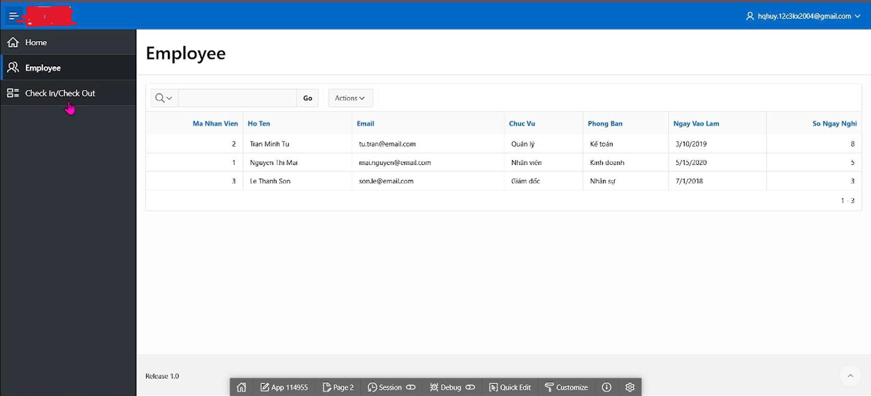Sort by Ma Nhan Vien column header

(x=215, y=123)
